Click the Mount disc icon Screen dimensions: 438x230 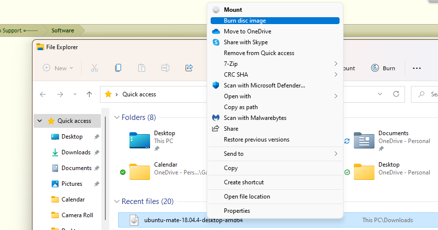point(216,10)
